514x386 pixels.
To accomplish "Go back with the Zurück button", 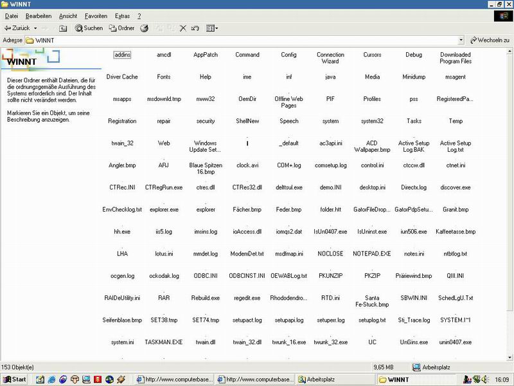I will 17,28.
